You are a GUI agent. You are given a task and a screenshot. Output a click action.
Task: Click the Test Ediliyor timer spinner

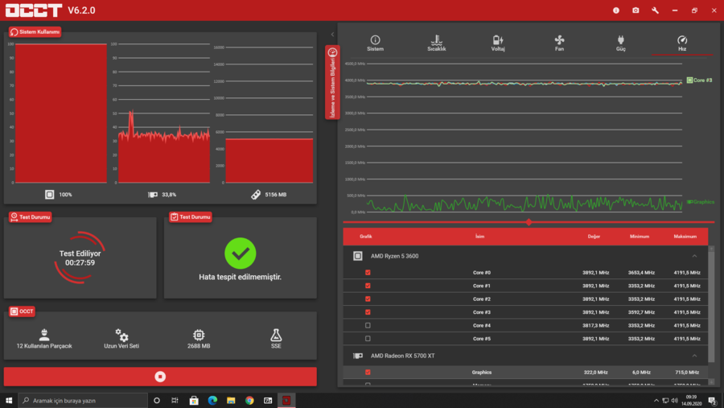click(80, 258)
